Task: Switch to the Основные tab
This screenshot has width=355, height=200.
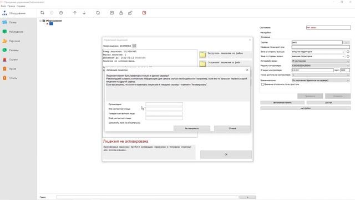Action: click(265, 37)
